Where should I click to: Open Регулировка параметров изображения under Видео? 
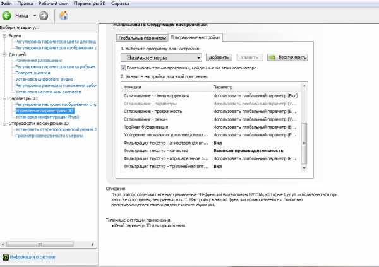click(56, 48)
